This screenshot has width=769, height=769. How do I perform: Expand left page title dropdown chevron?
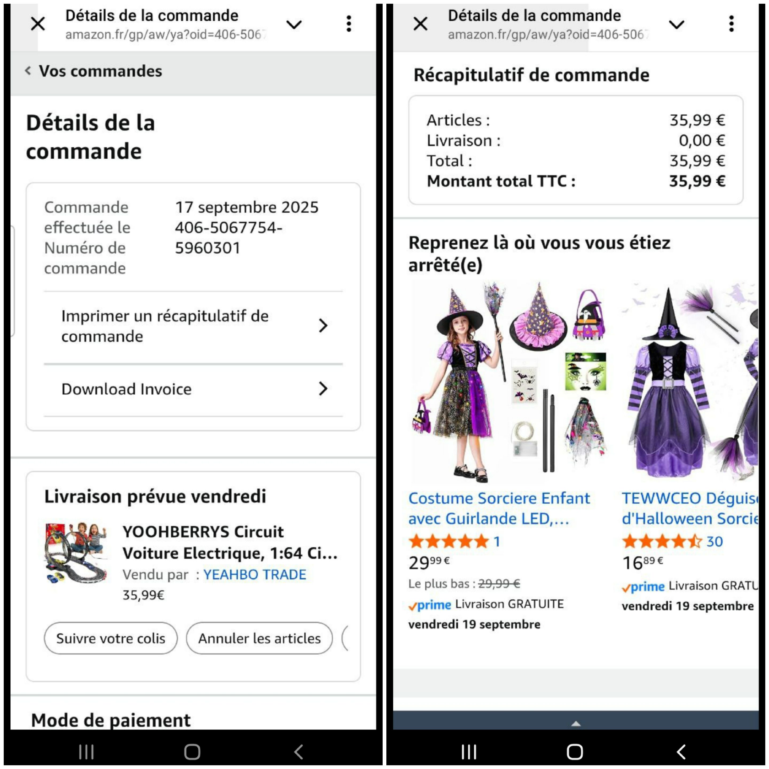point(294,25)
